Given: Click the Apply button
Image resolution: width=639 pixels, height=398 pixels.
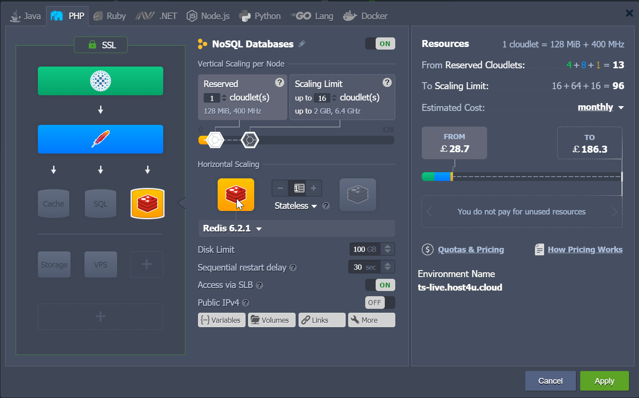Looking at the screenshot, I should pos(604,381).
